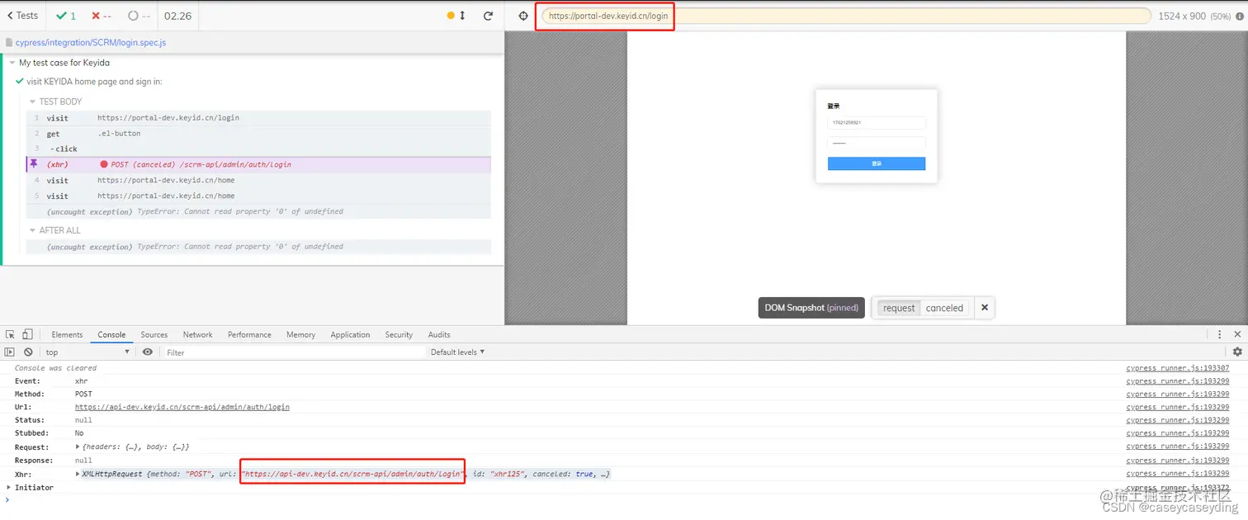Click the uncaught exception under AFTER ALL
The width and height of the screenshot is (1248, 520).
258,247
